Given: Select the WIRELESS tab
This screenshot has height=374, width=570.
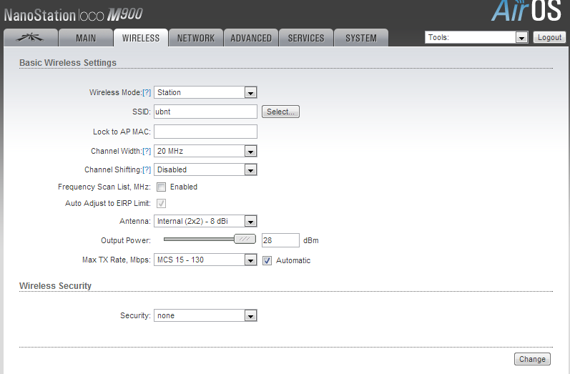Looking at the screenshot, I should [x=141, y=38].
